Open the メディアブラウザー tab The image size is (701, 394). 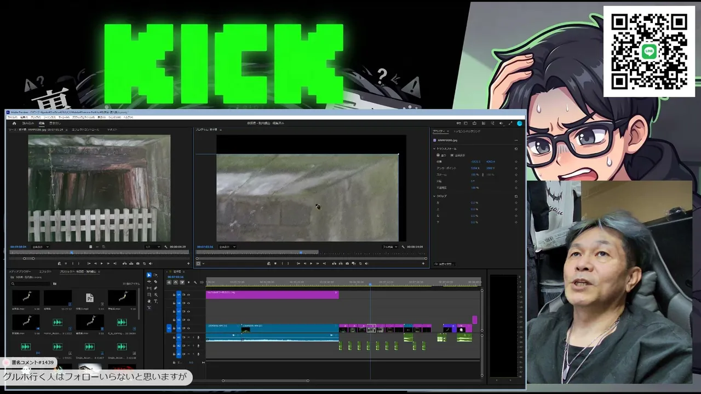click(x=20, y=271)
